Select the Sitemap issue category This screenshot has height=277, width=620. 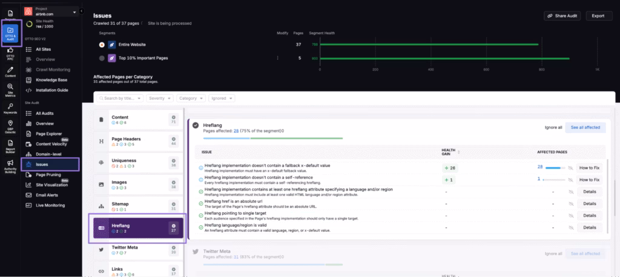pos(137,206)
